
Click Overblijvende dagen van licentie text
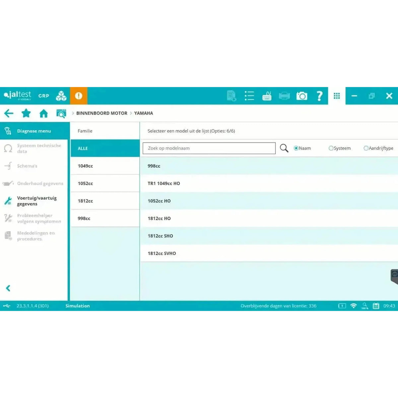pos(279,306)
